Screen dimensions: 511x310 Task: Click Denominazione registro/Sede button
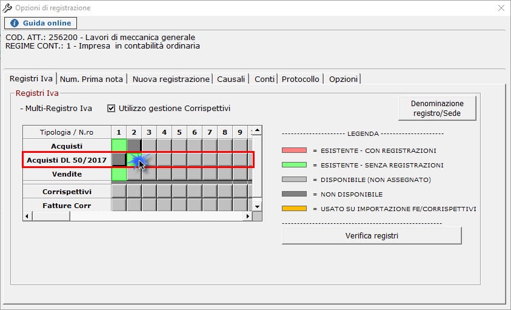(437, 109)
